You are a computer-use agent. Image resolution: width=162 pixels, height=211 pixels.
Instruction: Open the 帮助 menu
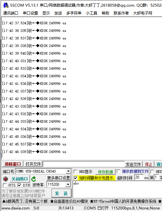pyautogui.click(x=105, y=13)
